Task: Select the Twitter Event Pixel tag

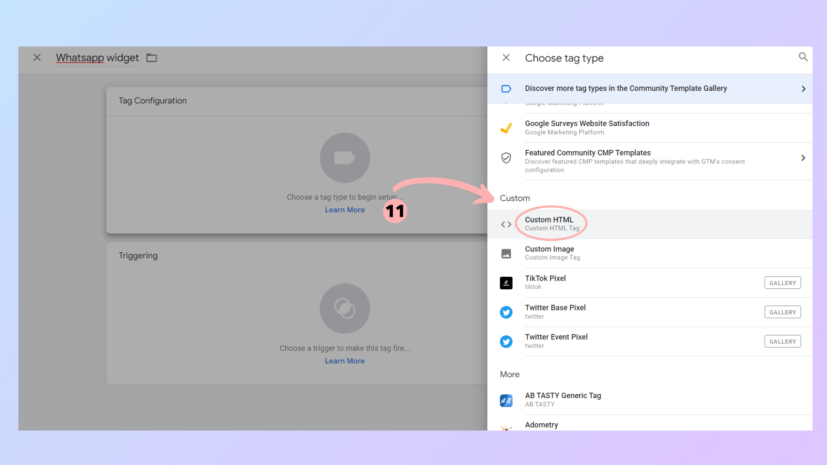Action: [650, 341]
